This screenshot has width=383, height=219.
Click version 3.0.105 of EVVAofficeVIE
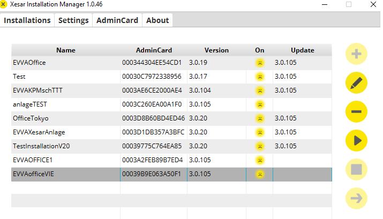(x=200, y=174)
